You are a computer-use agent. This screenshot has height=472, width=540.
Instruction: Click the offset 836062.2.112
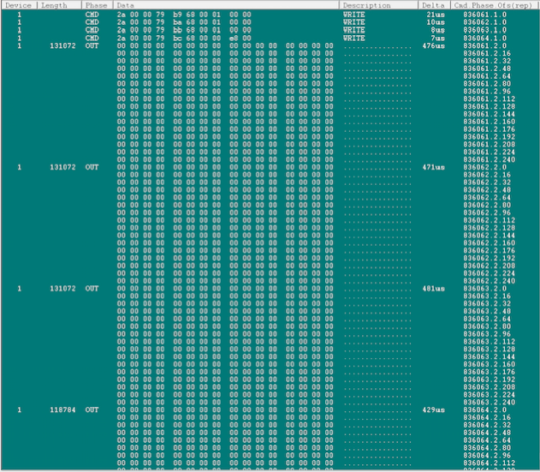click(x=489, y=220)
